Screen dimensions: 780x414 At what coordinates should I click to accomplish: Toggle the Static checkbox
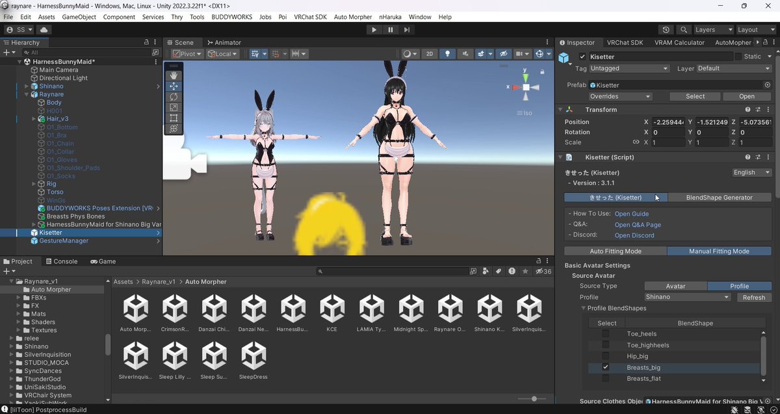click(x=738, y=57)
